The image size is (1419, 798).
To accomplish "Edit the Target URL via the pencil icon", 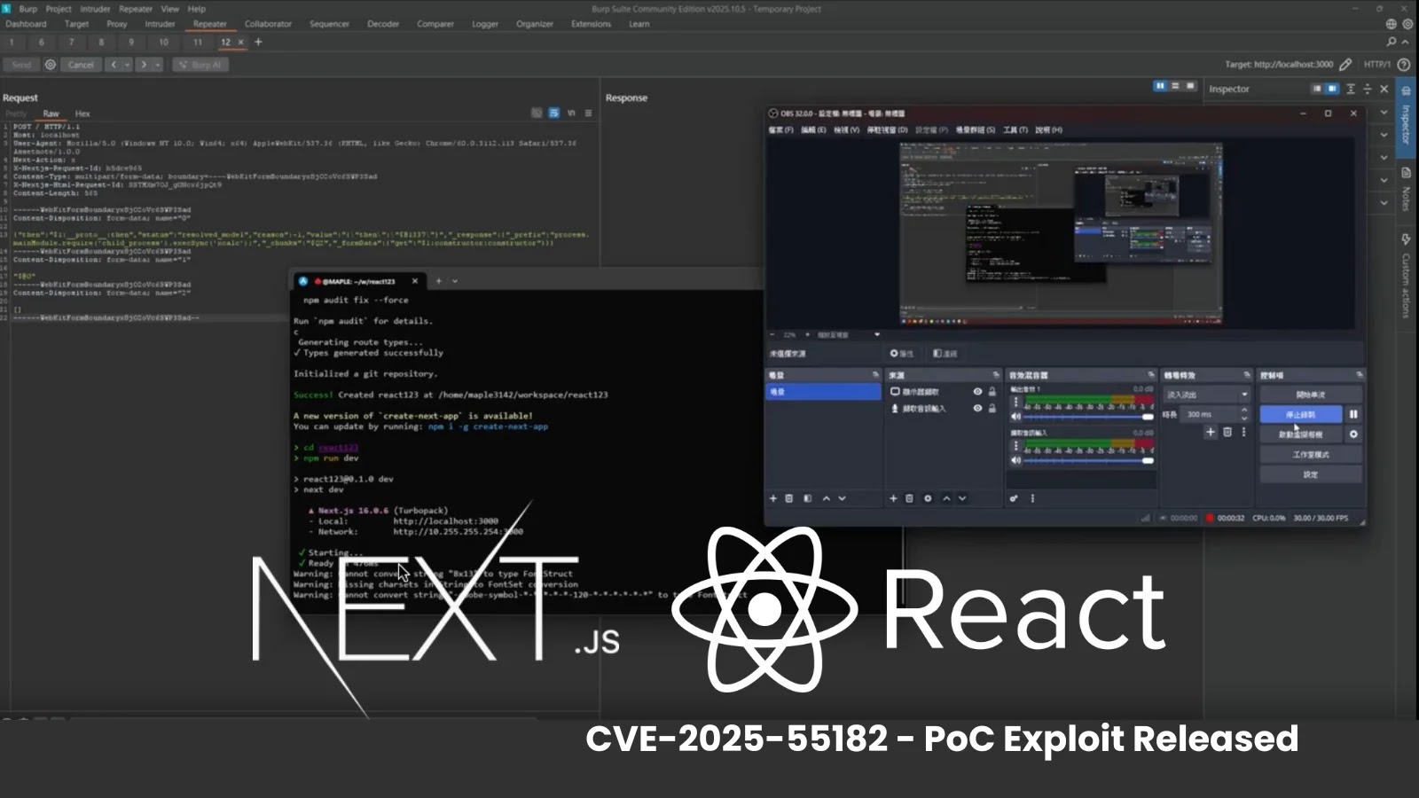I will (1345, 64).
